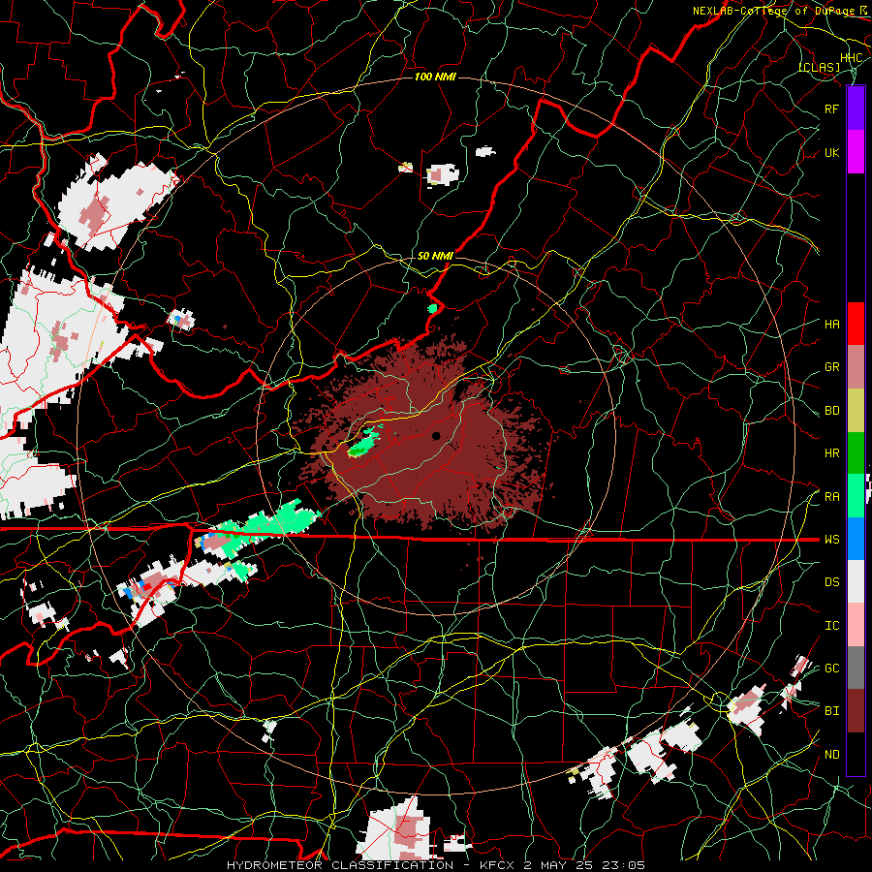Click the BD legend label
Image resolution: width=872 pixels, height=872 pixels.
point(831,411)
